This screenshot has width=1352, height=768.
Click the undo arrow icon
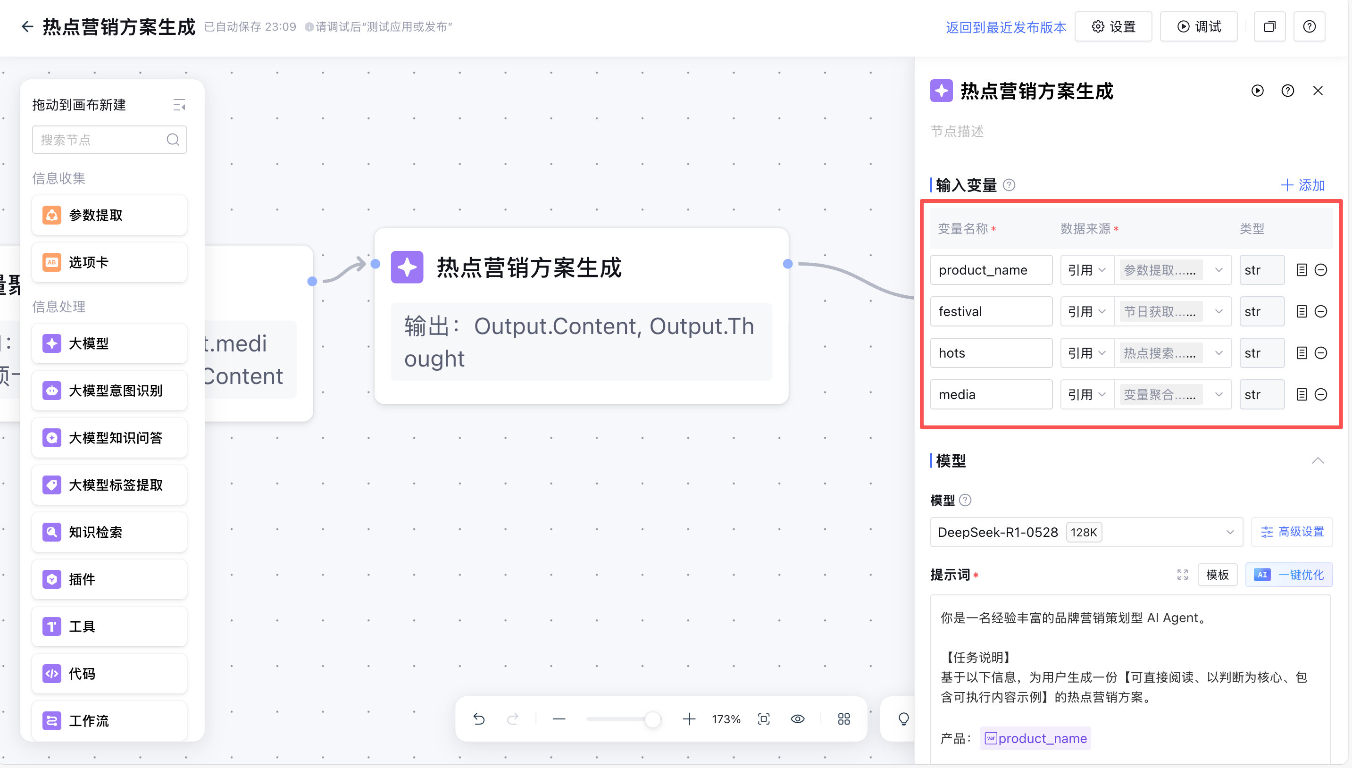coord(479,719)
